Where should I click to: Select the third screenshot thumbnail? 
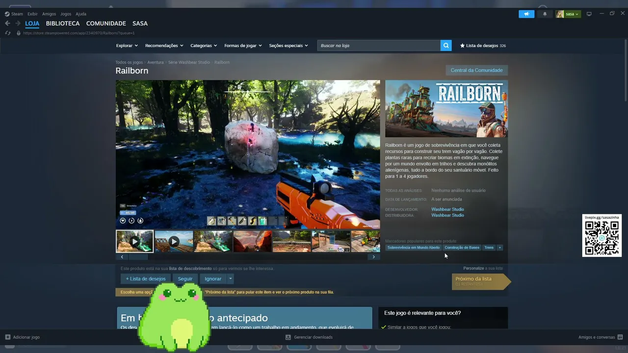213,241
